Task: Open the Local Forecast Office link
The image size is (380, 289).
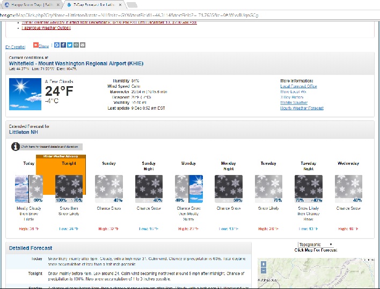Action: point(298,86)
